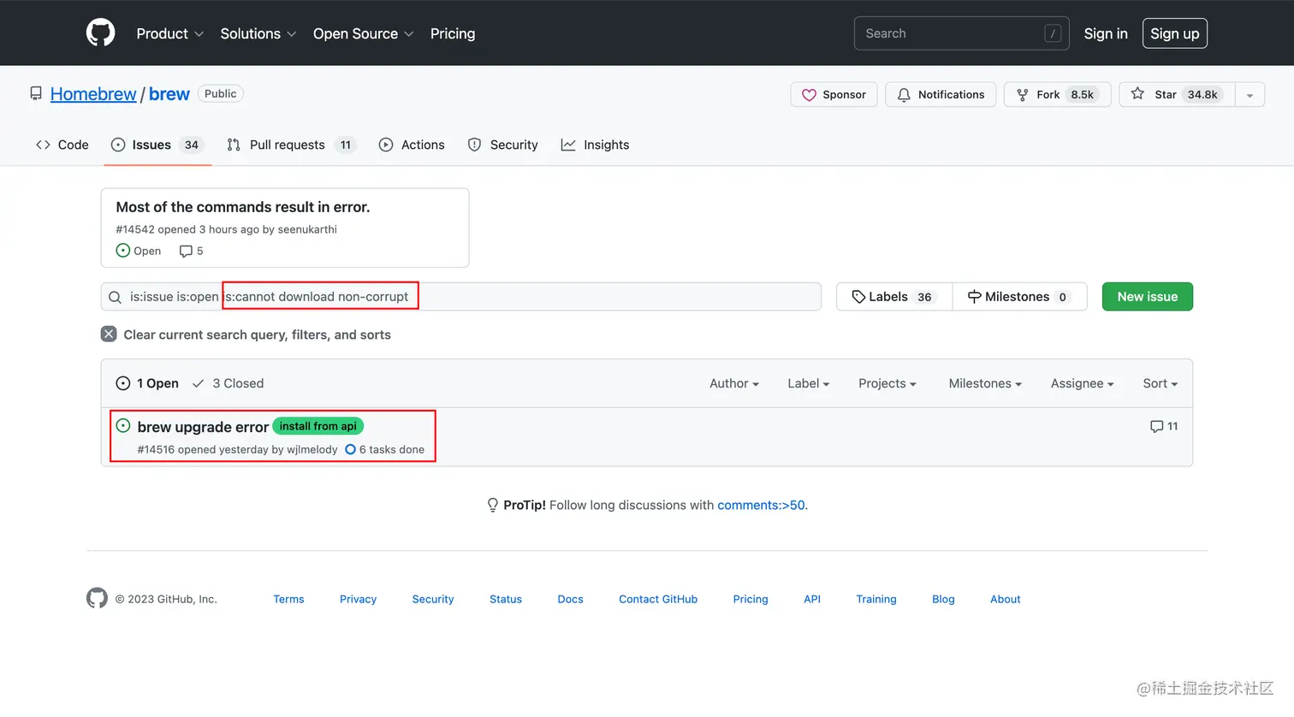Show the 3 Closed issues
The width and height of the screenshot is (1294, 717).
coord(228,383)
